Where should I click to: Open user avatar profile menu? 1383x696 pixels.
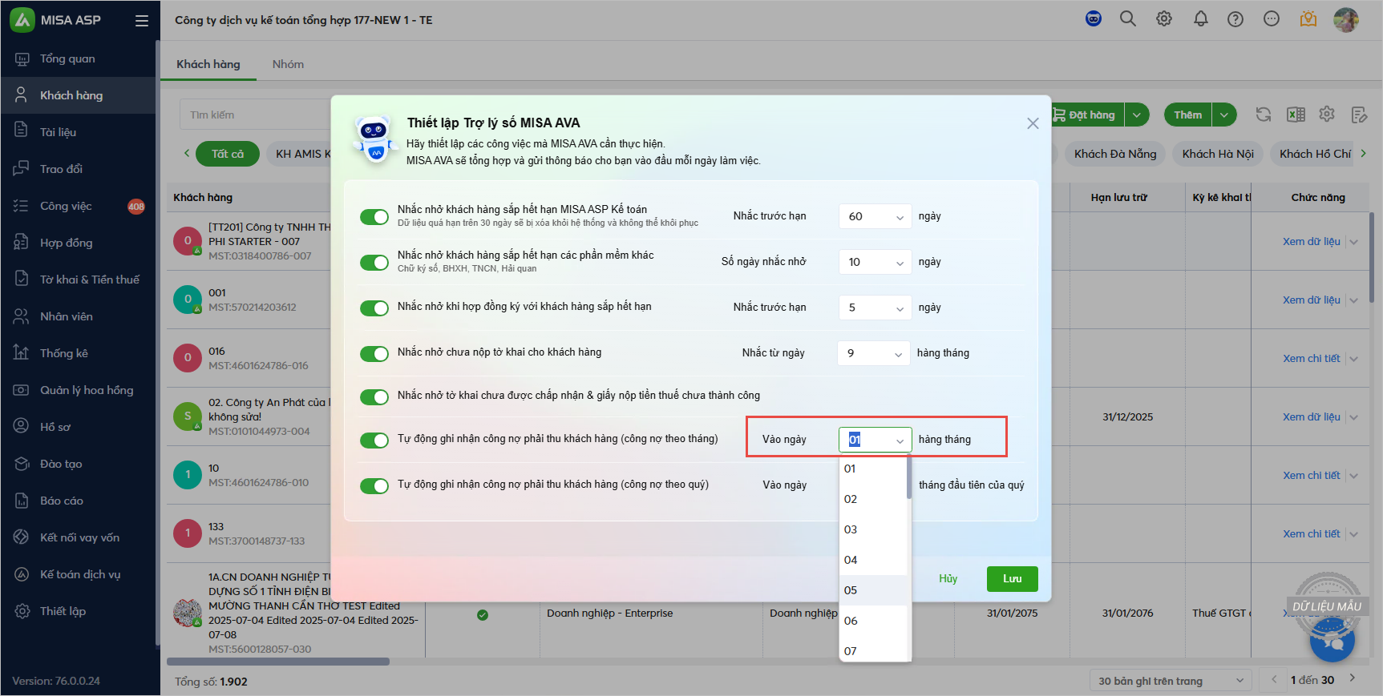1346,19
